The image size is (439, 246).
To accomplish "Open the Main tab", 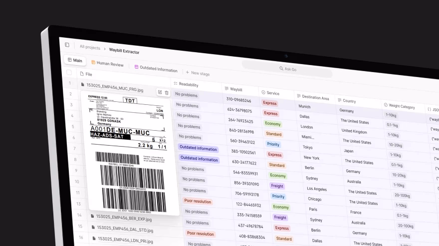I will 75,60.
